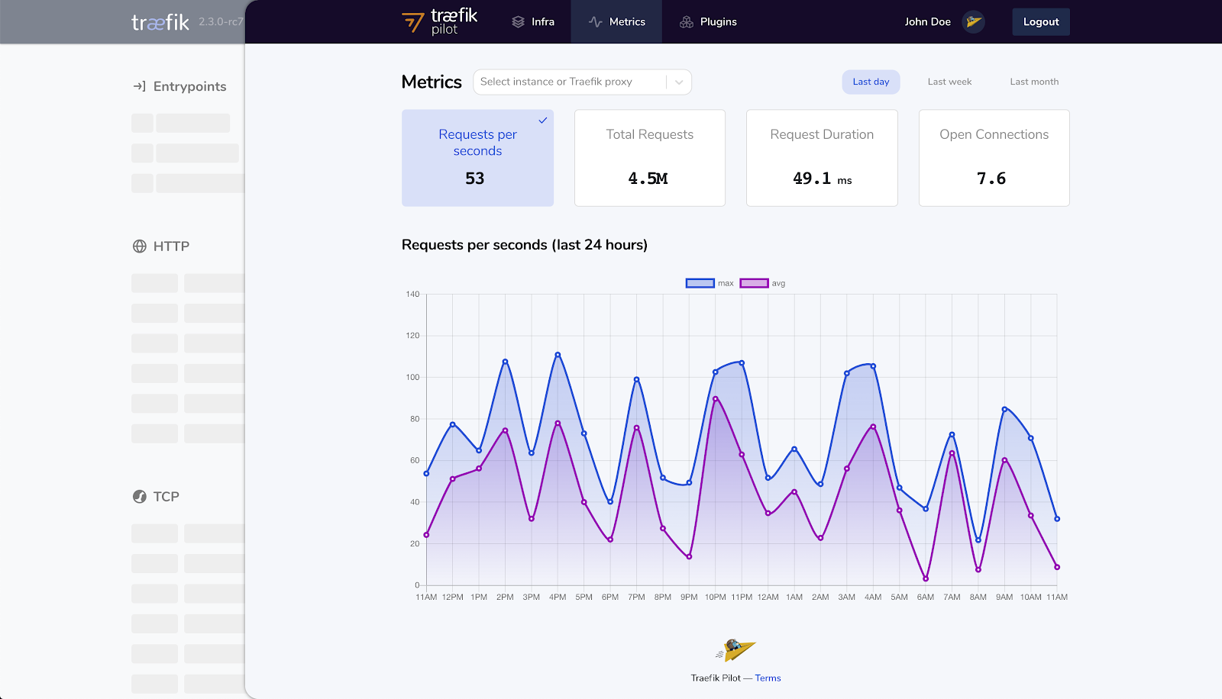Click the Traefik Pilot logo icon
This screenshot has height=699, width=1222.
click(x=413, y=22)
